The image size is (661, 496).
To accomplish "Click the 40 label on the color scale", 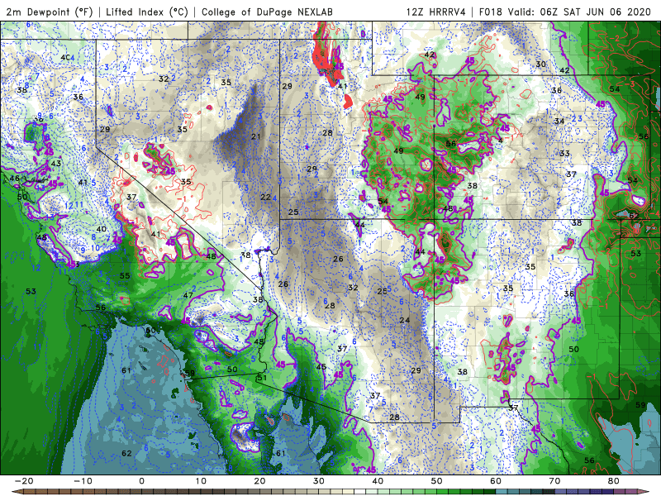I will point(378,481).
